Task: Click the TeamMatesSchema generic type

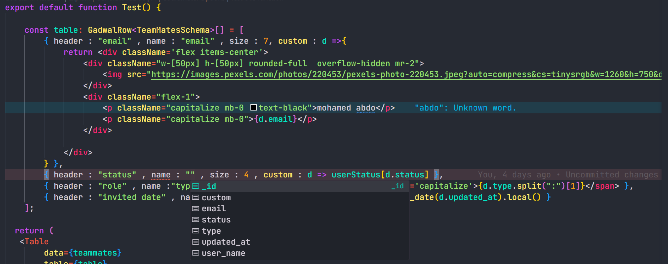Action: [x=173, y=30]
